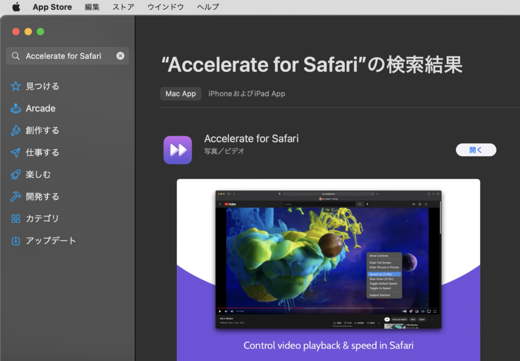Click the grid icon for カテゴリ
The image size is (520, 361).
coord(16,218)
